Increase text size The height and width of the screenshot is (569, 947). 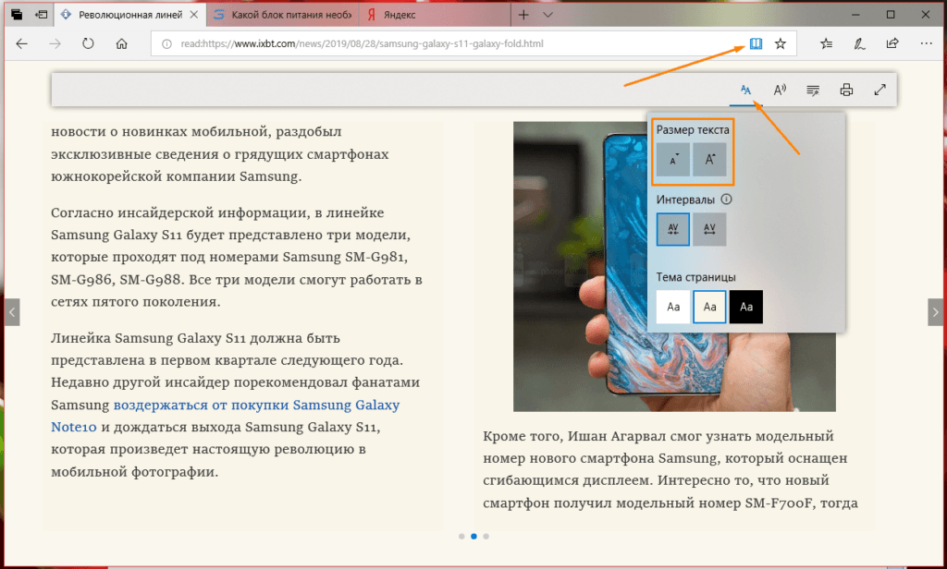click(x=709, y=159)
